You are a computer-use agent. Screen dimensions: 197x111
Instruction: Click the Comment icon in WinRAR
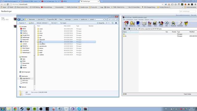point(180,24)
